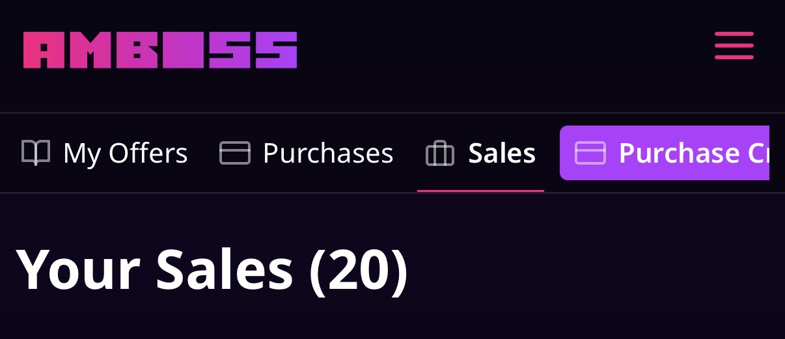Click the book icon beside My Offers

[x=35, y=153]
